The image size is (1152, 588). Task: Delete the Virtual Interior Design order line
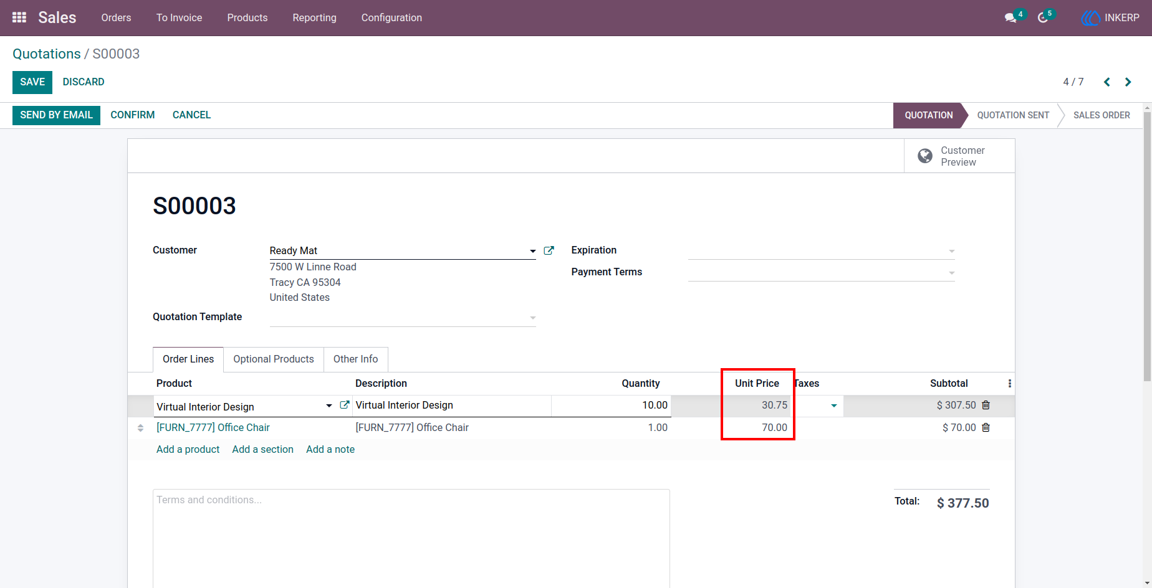986,405
